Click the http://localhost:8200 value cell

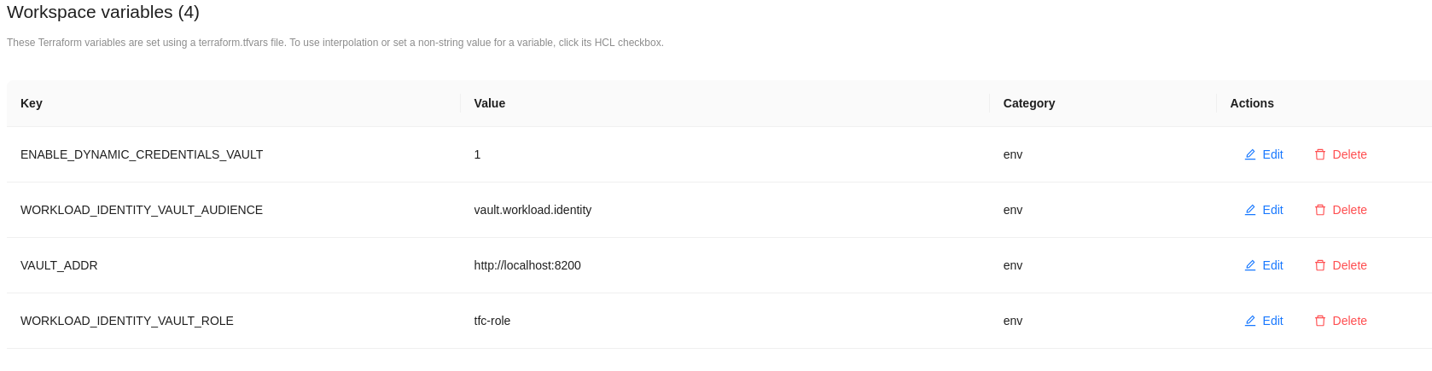[527, 265]
